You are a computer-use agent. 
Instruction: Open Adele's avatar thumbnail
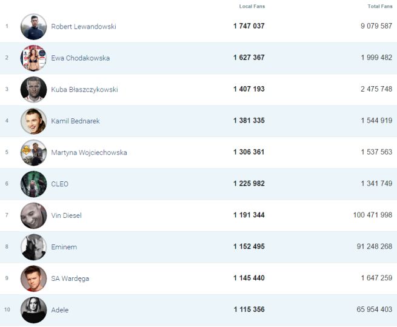click(33, 310)
